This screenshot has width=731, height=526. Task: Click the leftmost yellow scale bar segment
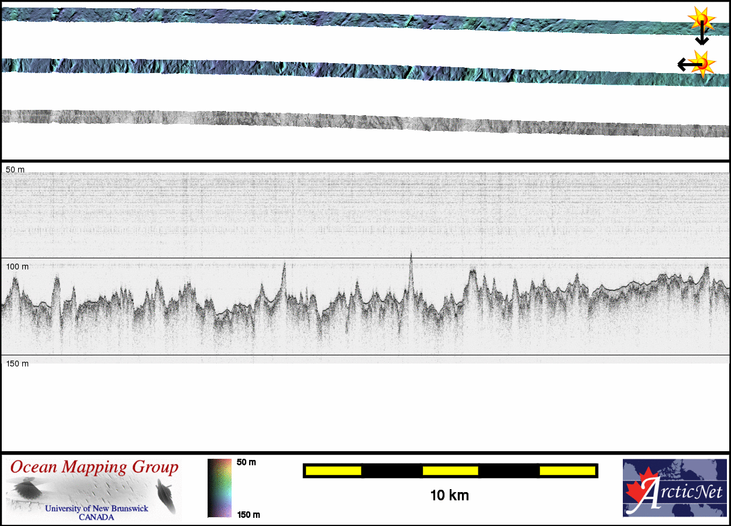pyautogui.click(x=333, y=470)
